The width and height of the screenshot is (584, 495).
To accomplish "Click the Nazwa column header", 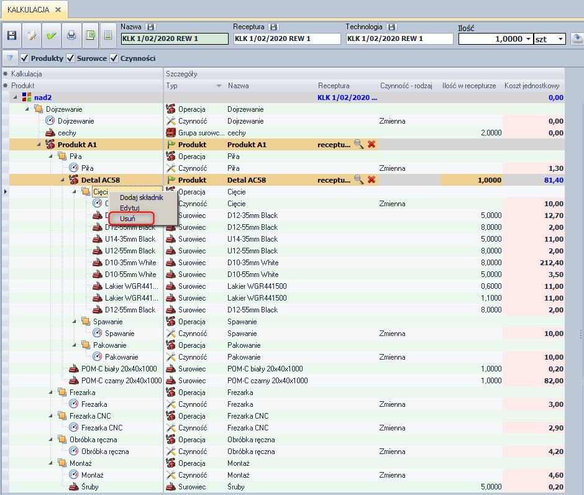I will click(239, 86).
